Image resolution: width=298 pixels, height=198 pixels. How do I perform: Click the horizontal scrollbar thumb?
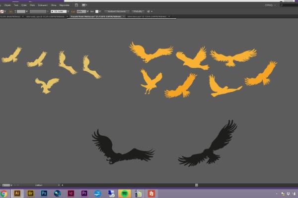(197, 185)
